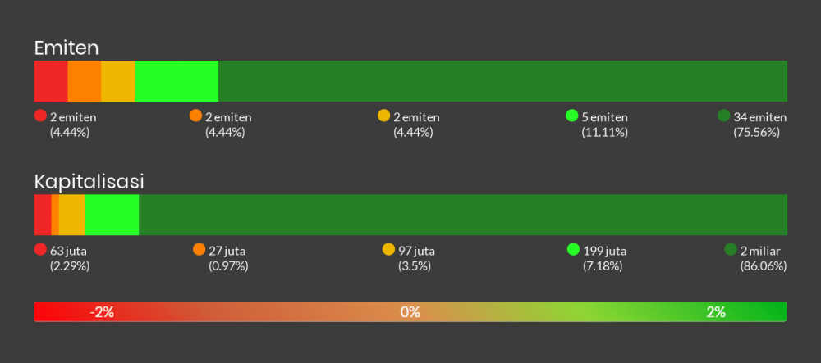This screenshot has width=821, height=363.
Task: Click the dark green dot beside 34 emiten
Action: click(723, 116)
